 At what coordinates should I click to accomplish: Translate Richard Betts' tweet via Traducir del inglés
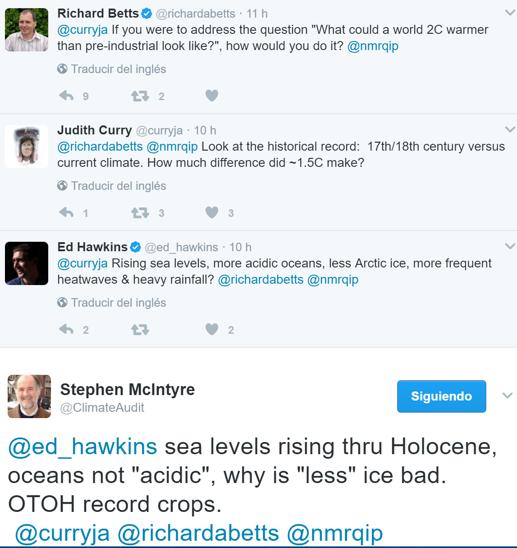(118, 69)
